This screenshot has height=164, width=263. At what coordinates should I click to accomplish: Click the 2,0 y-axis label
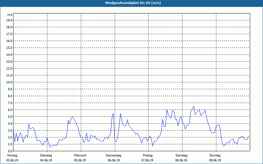click(10, 137)
